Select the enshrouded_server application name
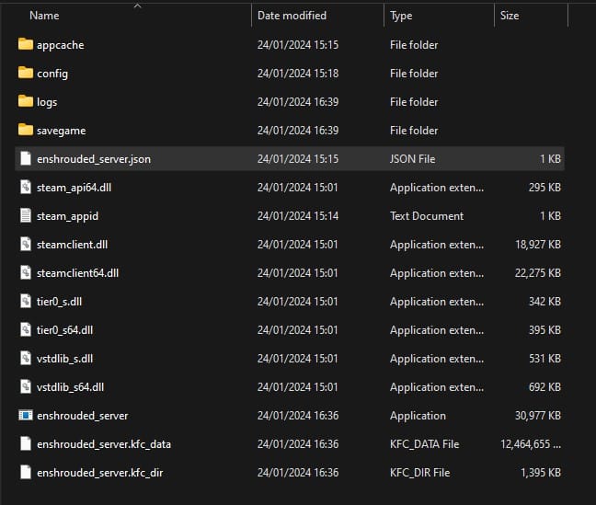This screenshot has height=505, width=596. (x=83, y=416)
